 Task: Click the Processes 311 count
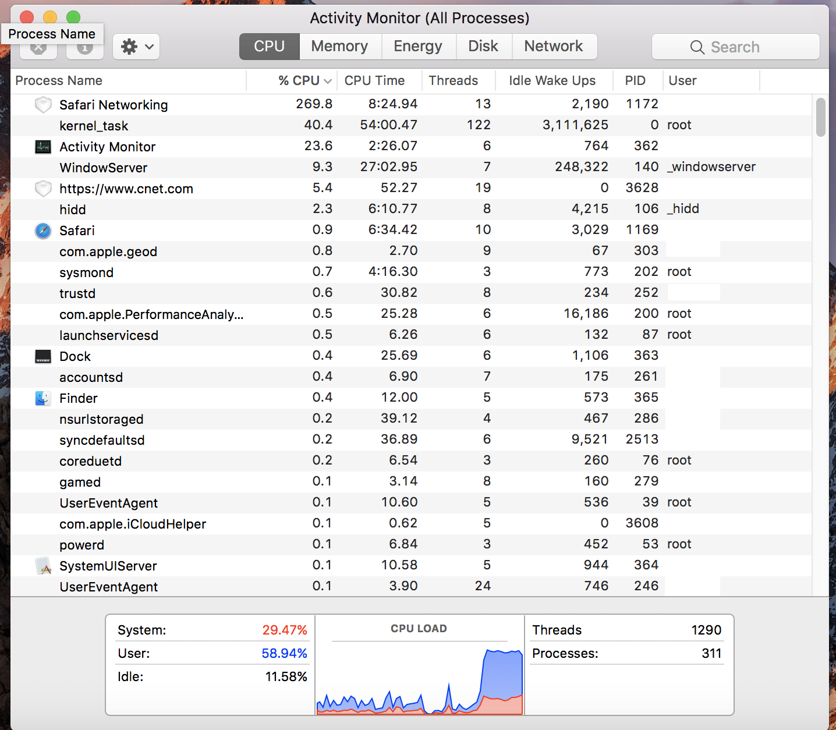click(x=711, y=653)
